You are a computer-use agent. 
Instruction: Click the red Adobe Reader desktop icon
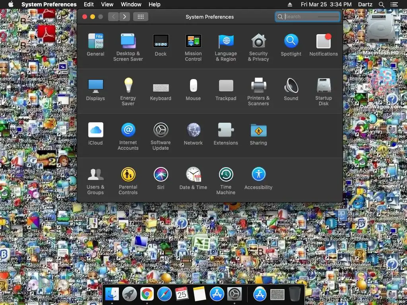47,34
